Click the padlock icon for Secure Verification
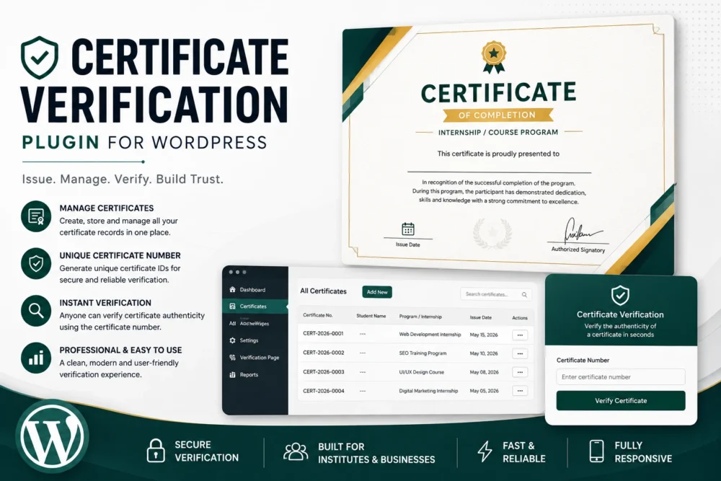Screen dimensions: 721x481 (x=156, y=450)
